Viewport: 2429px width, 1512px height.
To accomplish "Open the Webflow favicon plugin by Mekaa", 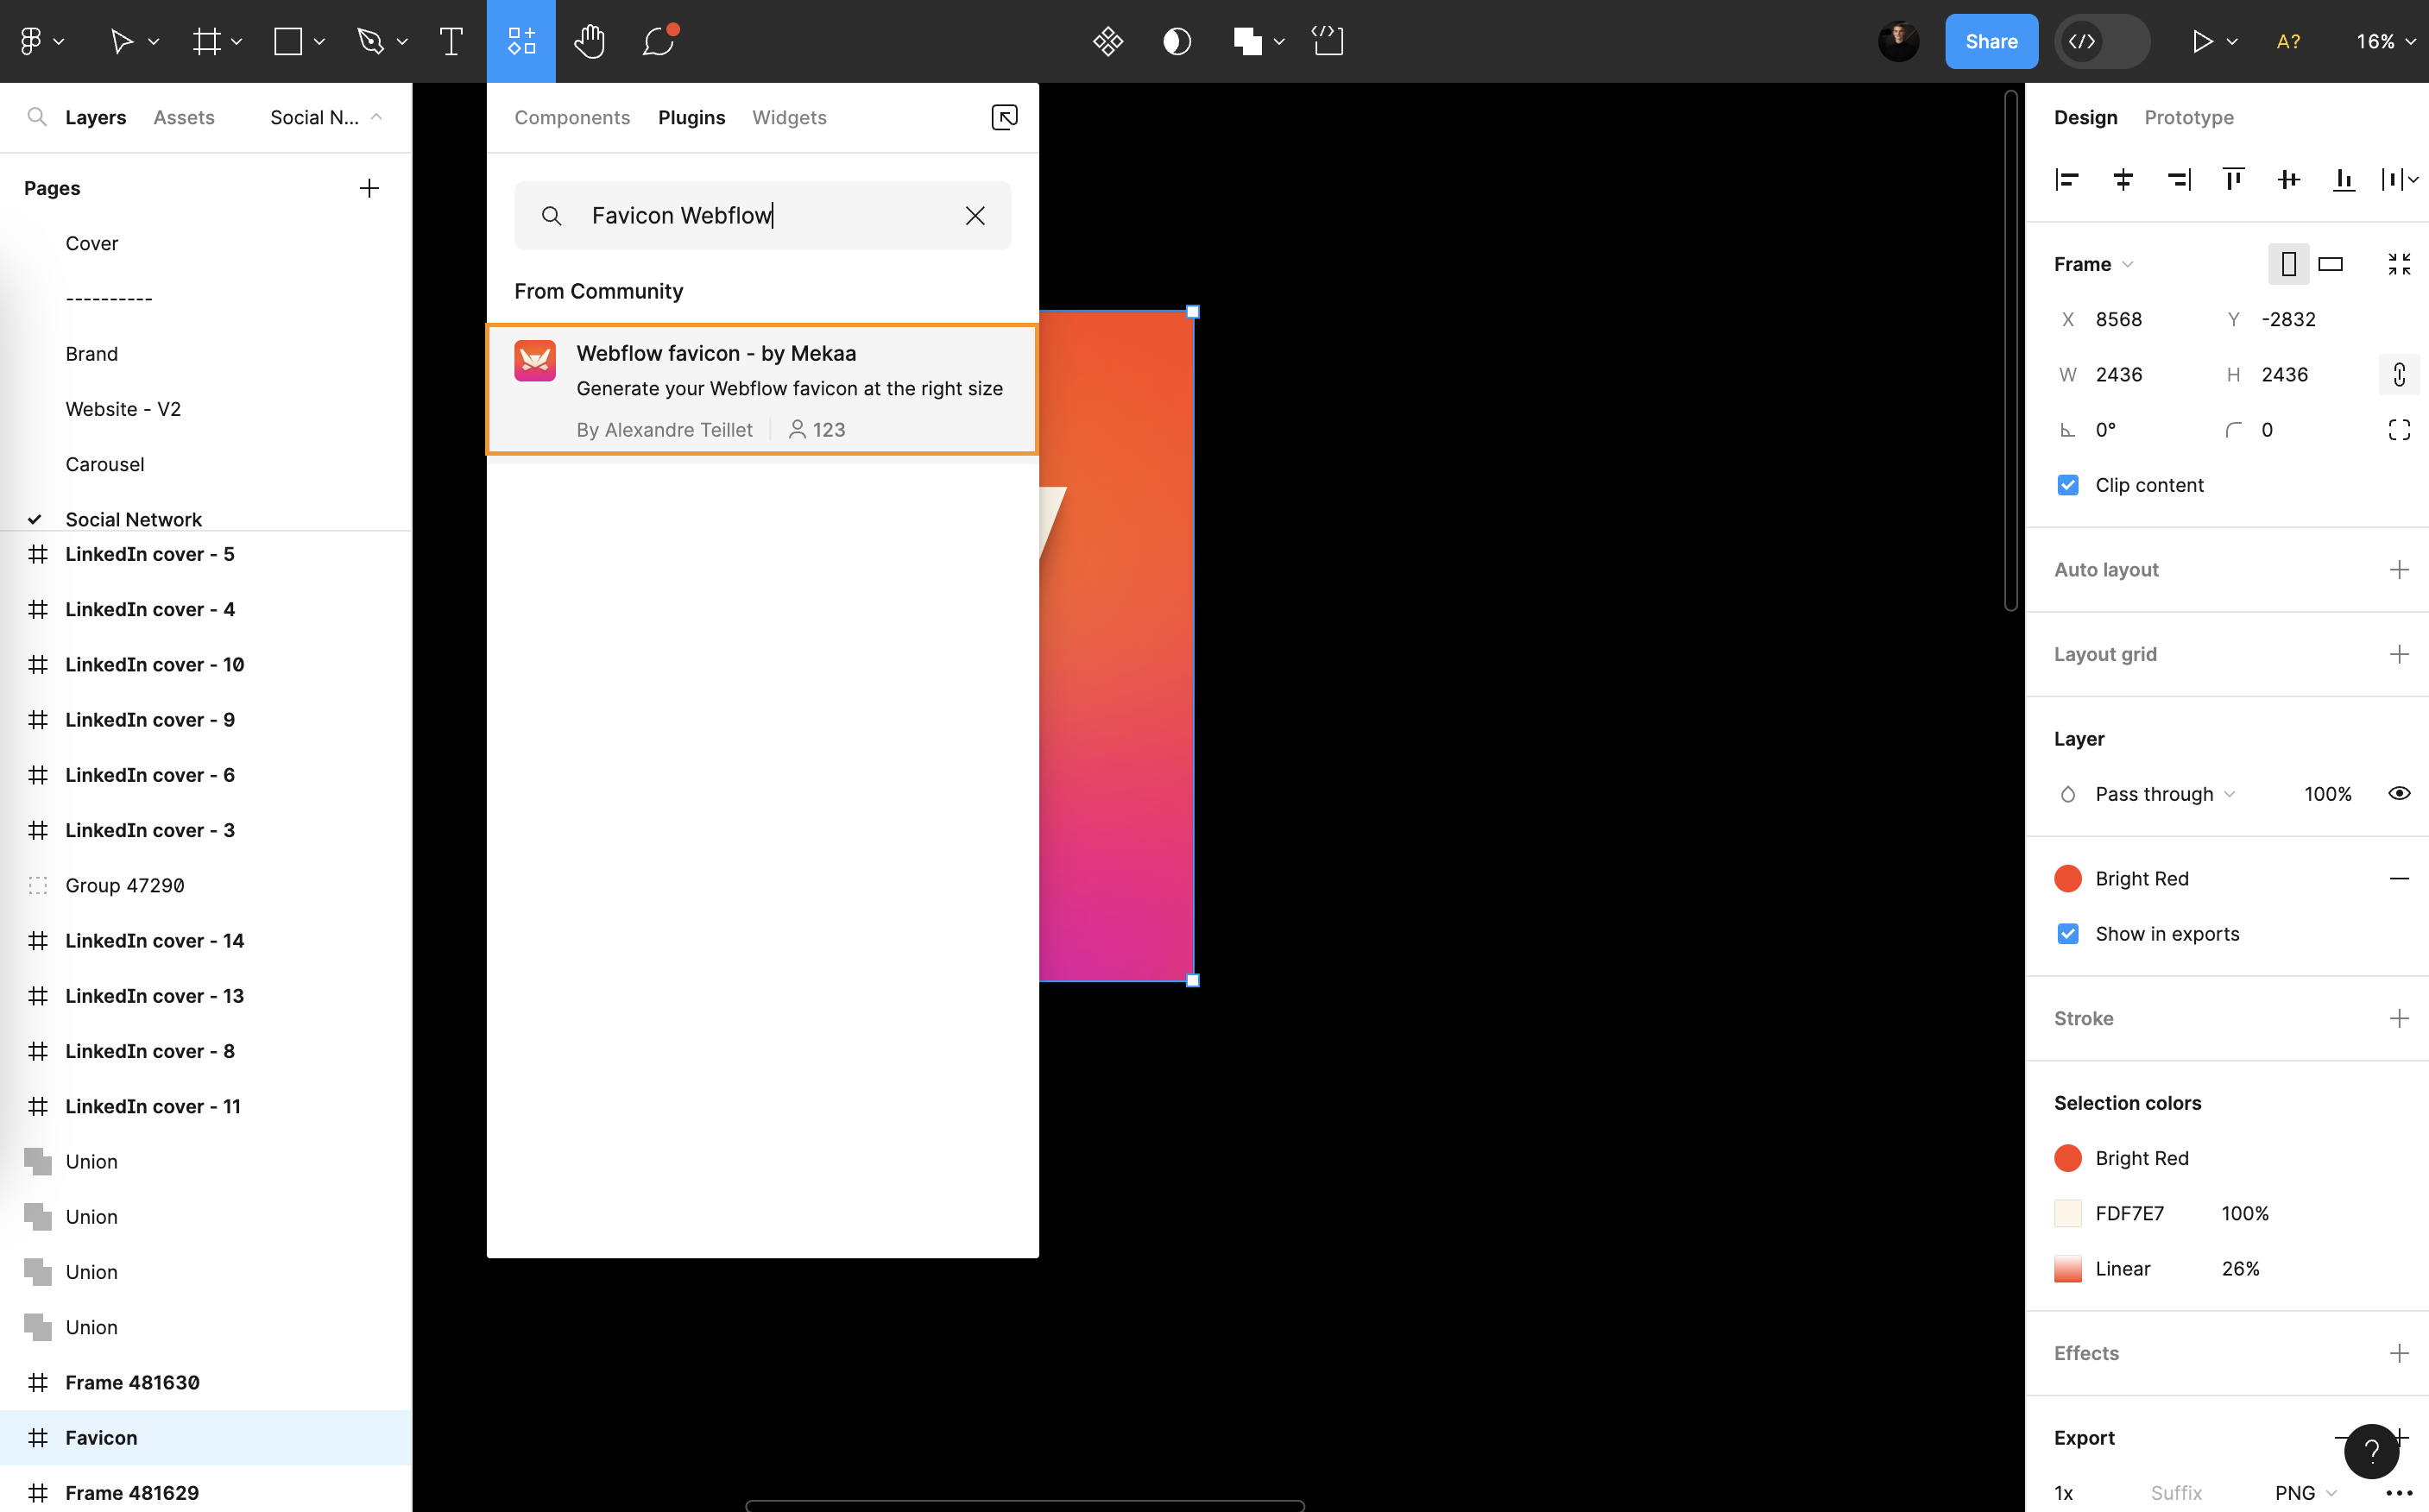I will 762,389.
